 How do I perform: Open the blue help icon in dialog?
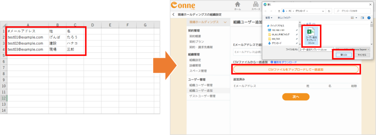point(369,18)
